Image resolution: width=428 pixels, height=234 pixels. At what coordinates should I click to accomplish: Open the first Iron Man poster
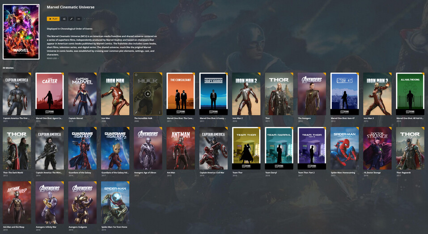point(115,94)
